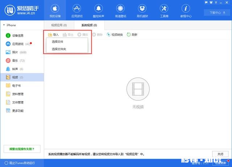Dismiss the notice with 关闭 button
The image size is (232, 167).
click(220, 154)
